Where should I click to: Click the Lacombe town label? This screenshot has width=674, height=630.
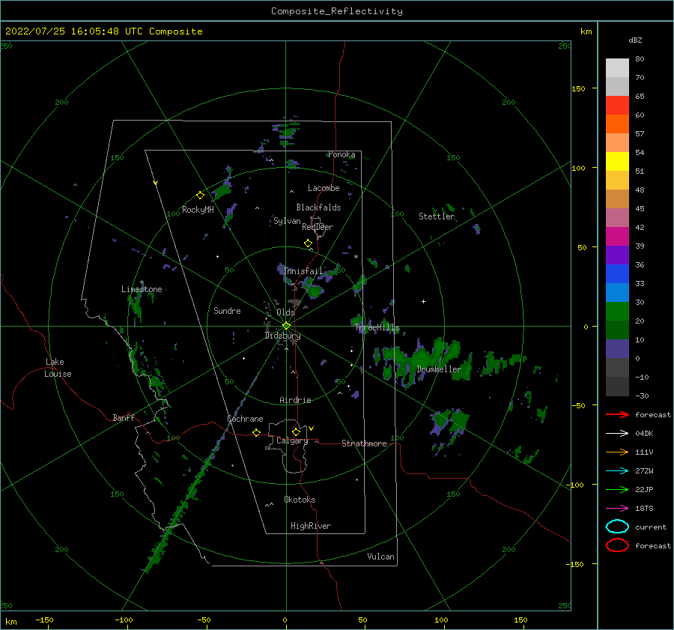pos(324,188)
